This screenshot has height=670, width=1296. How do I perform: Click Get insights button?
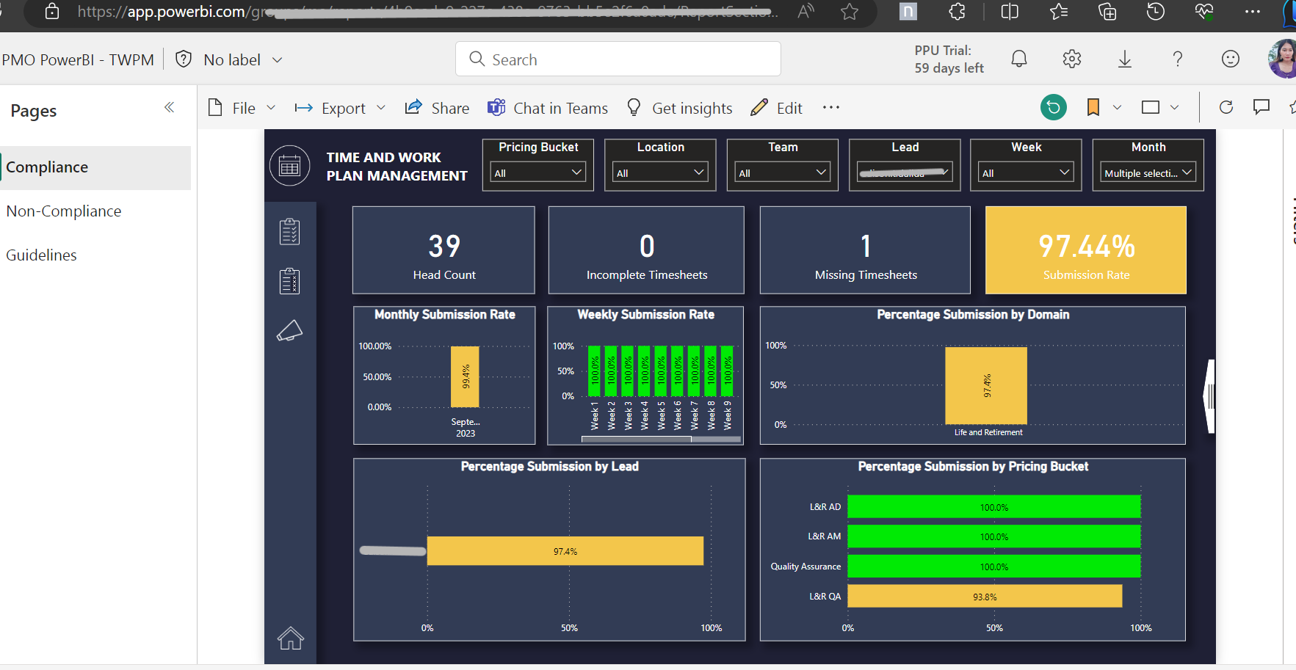[x=679, y=108]
